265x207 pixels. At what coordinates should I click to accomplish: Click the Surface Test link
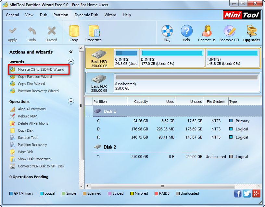pos(28,138)
